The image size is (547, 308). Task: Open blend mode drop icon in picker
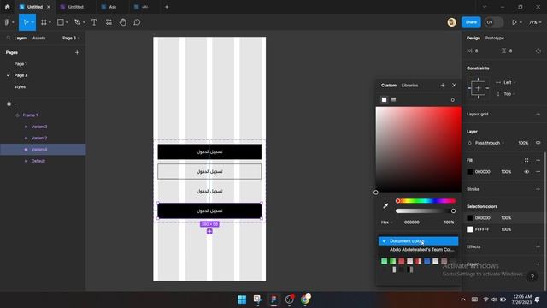pos(452,100)
